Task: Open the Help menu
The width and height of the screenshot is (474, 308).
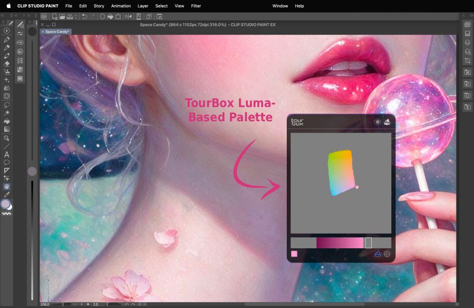Action: click(299, 6)
